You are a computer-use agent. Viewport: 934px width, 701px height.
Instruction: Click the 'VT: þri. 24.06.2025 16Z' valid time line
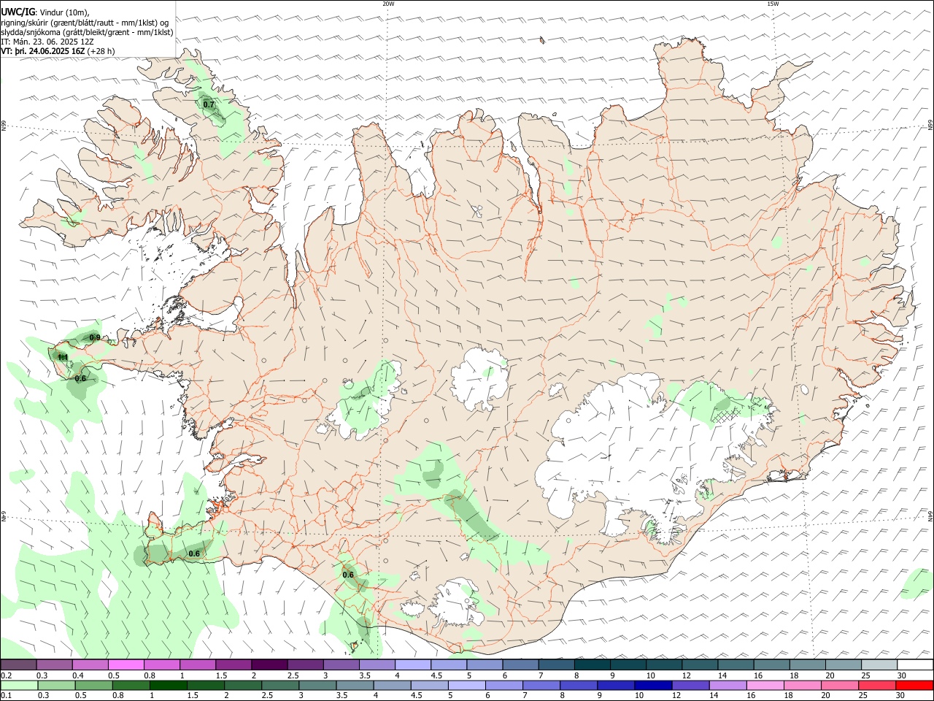(x=43, y=51)
